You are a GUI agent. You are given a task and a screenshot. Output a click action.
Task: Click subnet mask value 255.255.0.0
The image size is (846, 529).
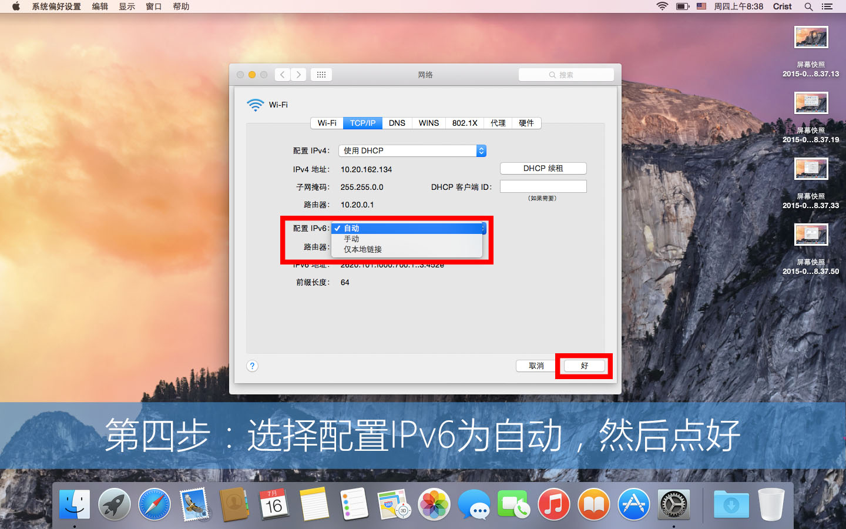(362, 187)
